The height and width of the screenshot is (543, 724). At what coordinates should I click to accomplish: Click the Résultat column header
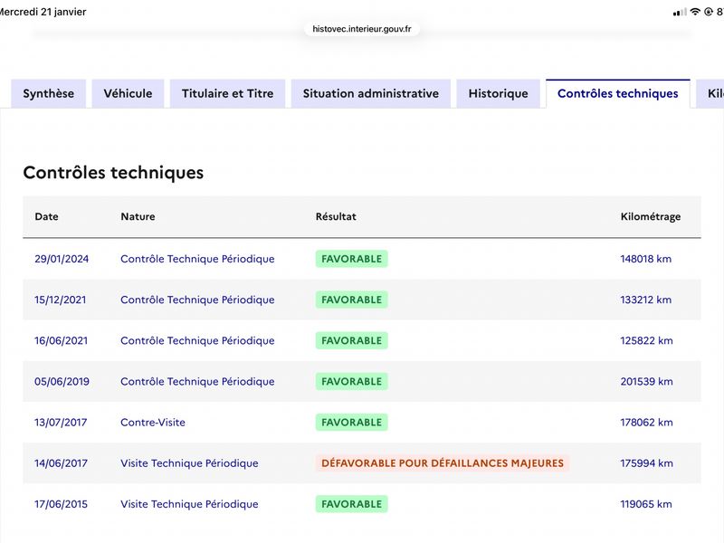(x=336, y=216)
